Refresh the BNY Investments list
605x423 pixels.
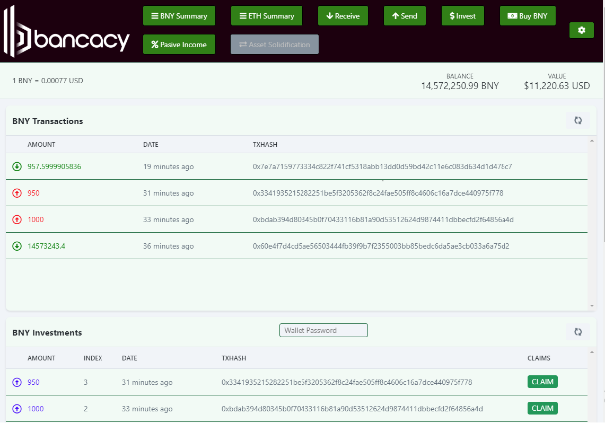577,332
